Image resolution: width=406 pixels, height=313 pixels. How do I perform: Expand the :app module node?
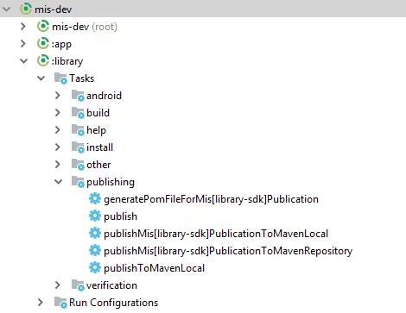23,44
